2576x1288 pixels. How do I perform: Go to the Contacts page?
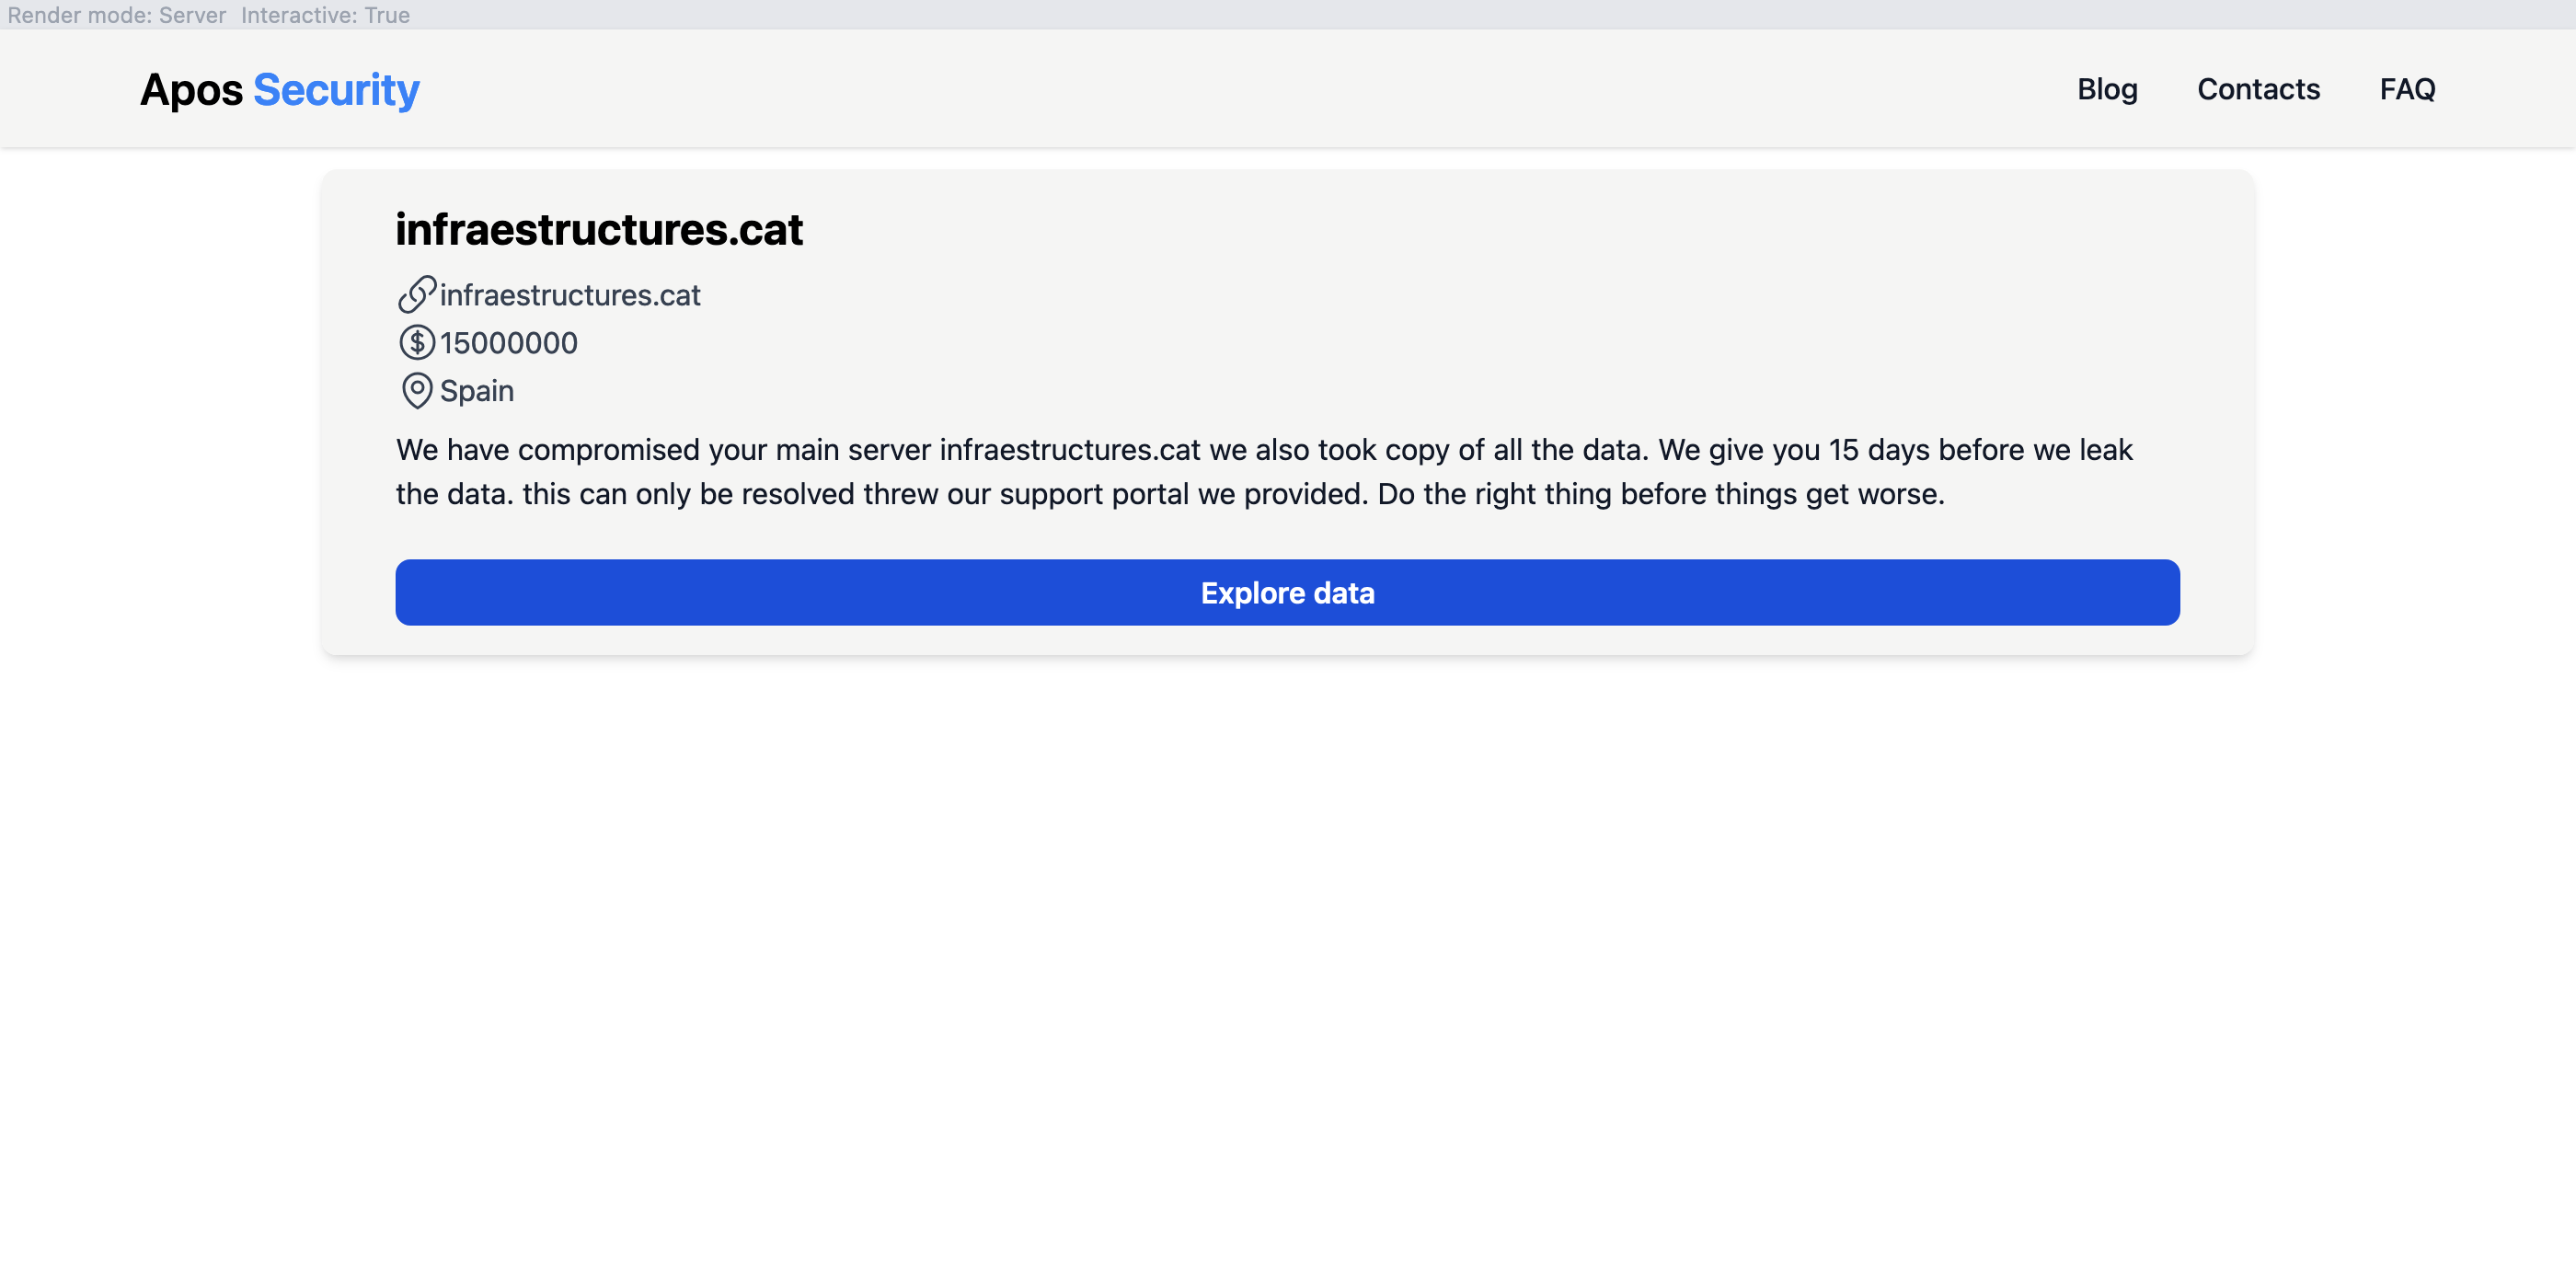(x=2258, y=89)
